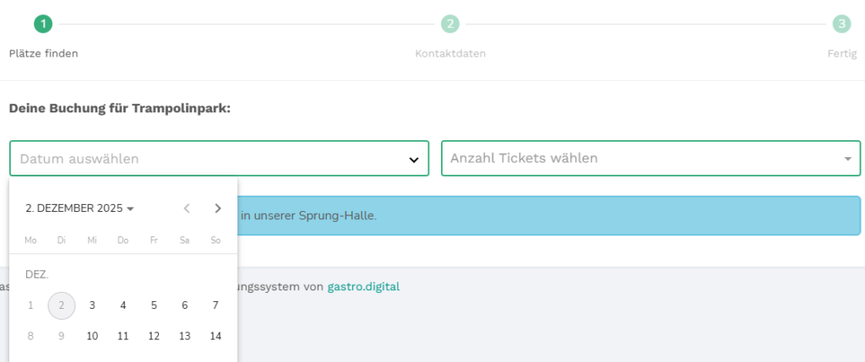Open the Datum auswählen dropdown

tap(220, 159)
